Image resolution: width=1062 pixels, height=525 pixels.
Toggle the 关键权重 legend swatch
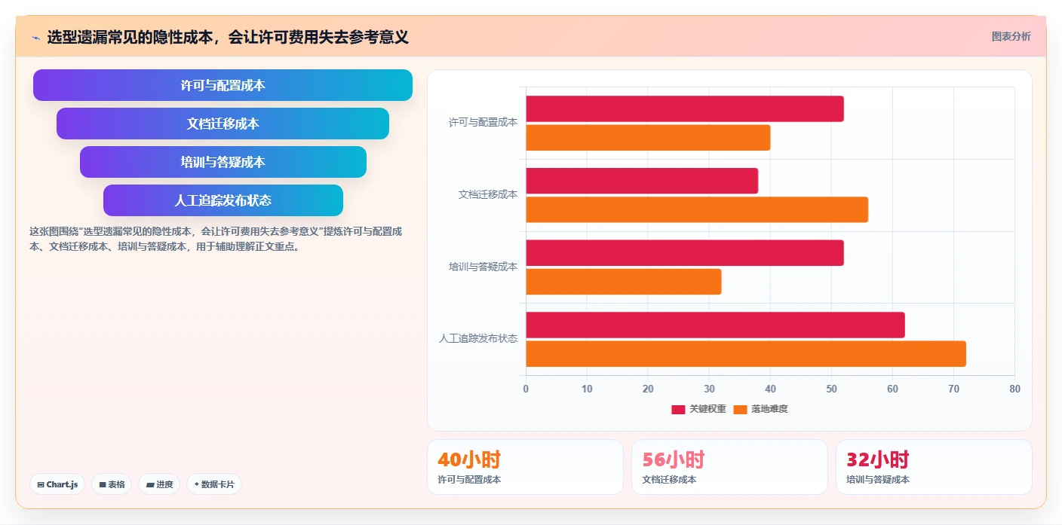tap(678, 409)
